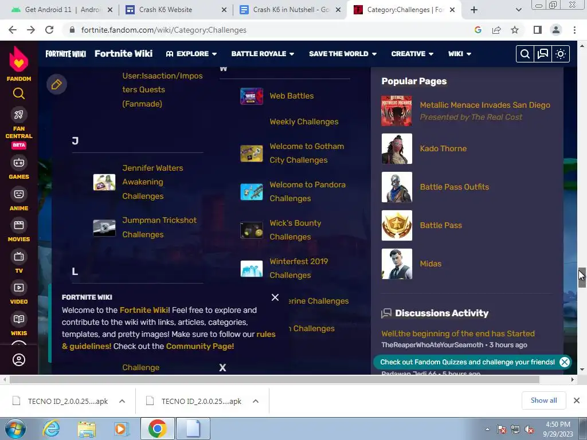Click the Google icon in address bar
The image size is (587, 440).
pos(478,30)
